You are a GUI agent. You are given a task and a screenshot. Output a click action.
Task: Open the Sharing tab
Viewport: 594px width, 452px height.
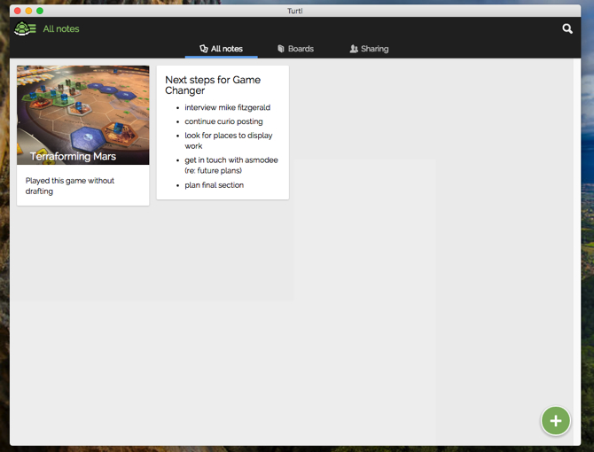click(x=369, y=49)
